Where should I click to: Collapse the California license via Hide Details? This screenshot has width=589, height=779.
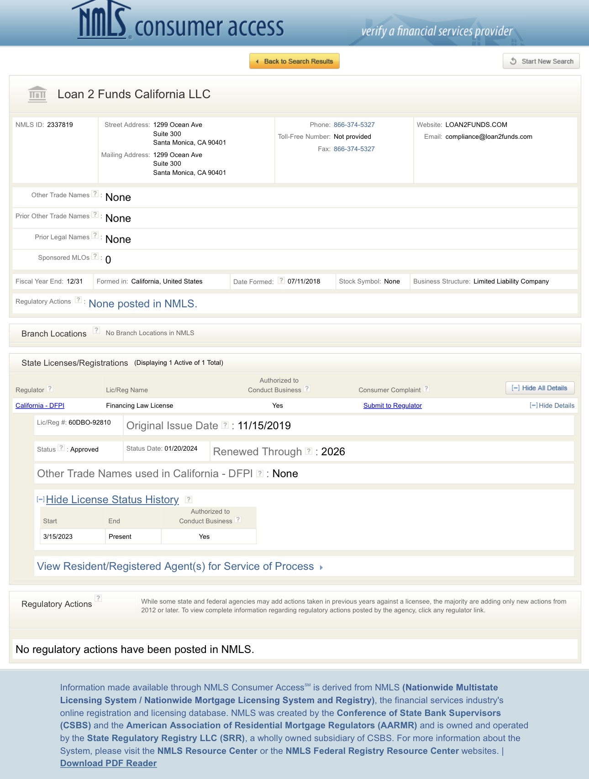552,405
